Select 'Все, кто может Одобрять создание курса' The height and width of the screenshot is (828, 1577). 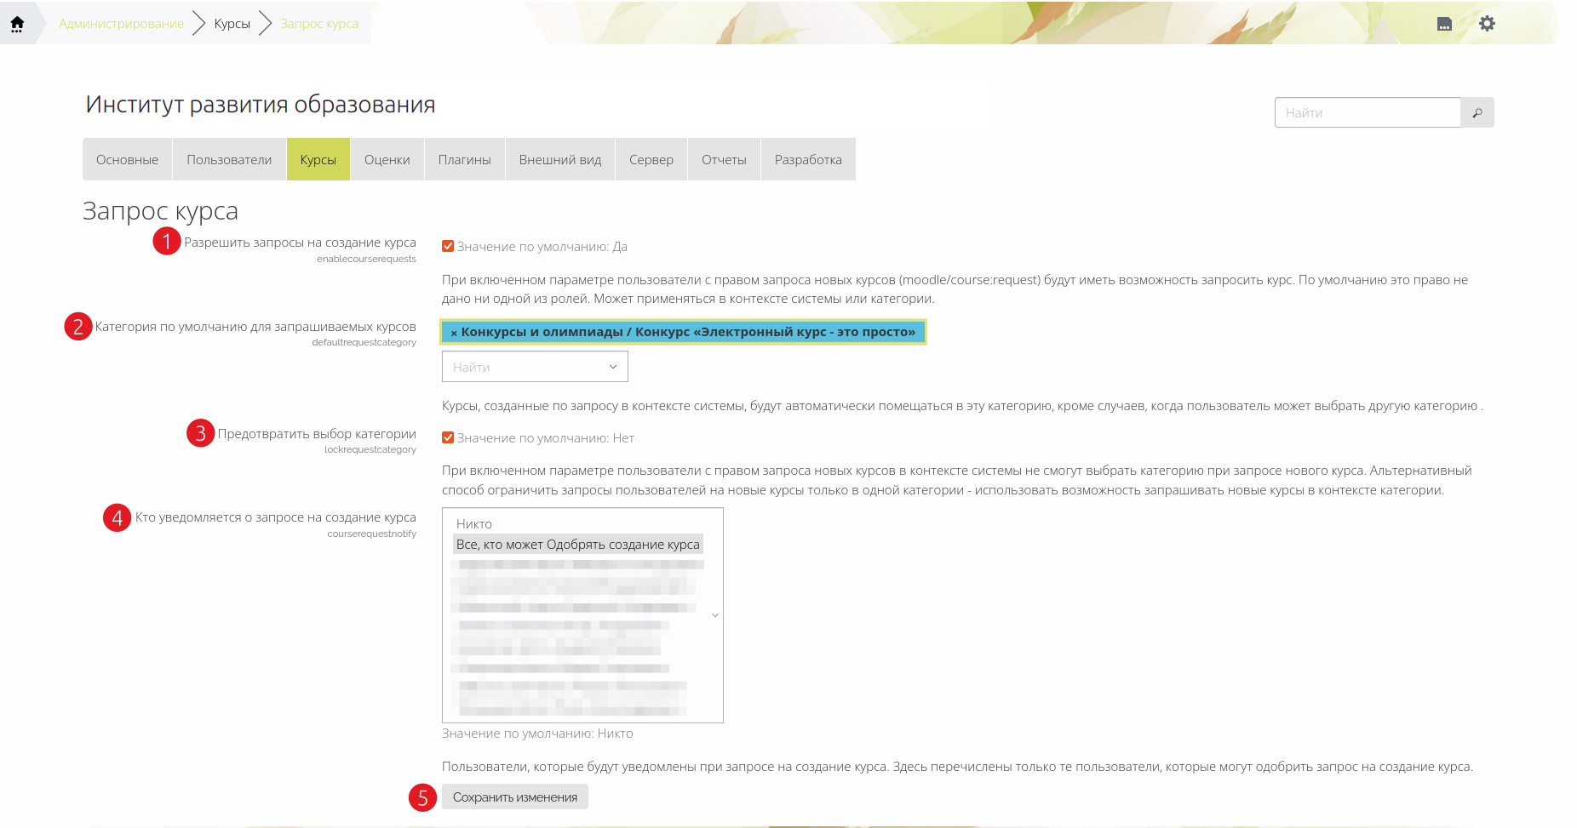click(x=577, y=545)
